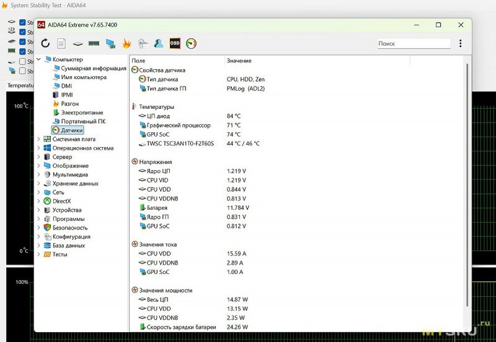The height and width of the screenshot is (342, 496).
Task: Toggle the OSD panel icon
Action: [175, 43]
